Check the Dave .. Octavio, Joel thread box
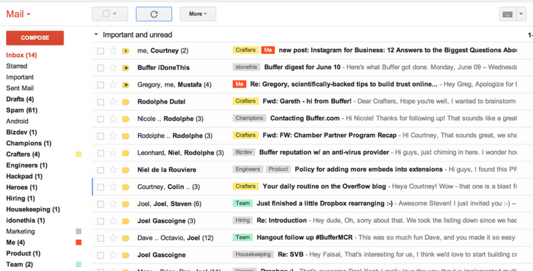The image size is (533, 271). pos(101,238)
